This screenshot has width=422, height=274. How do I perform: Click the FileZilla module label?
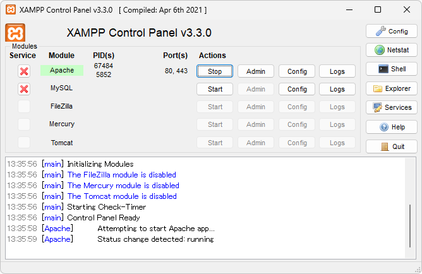coord(62,106)
